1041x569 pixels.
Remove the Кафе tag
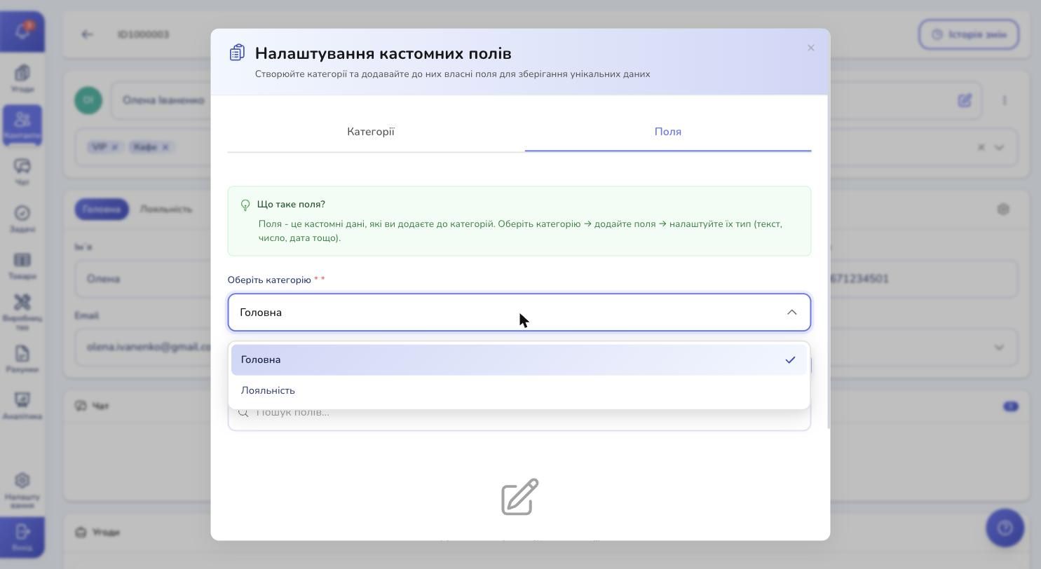tap(165, 147)
